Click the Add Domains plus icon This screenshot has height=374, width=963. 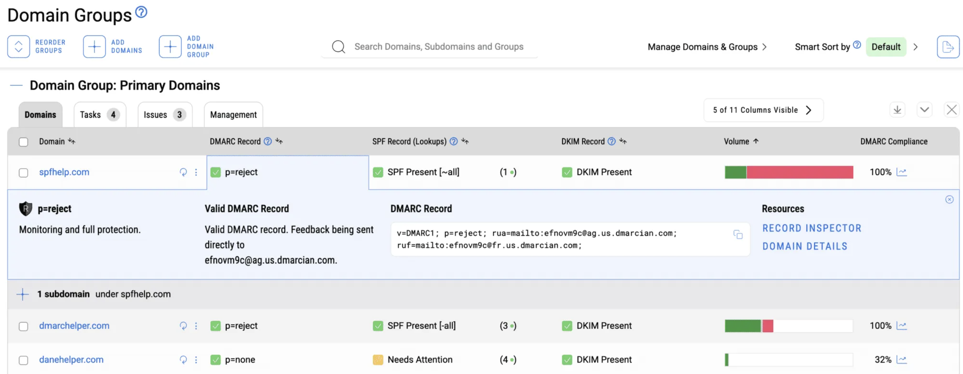coord(94,47)
